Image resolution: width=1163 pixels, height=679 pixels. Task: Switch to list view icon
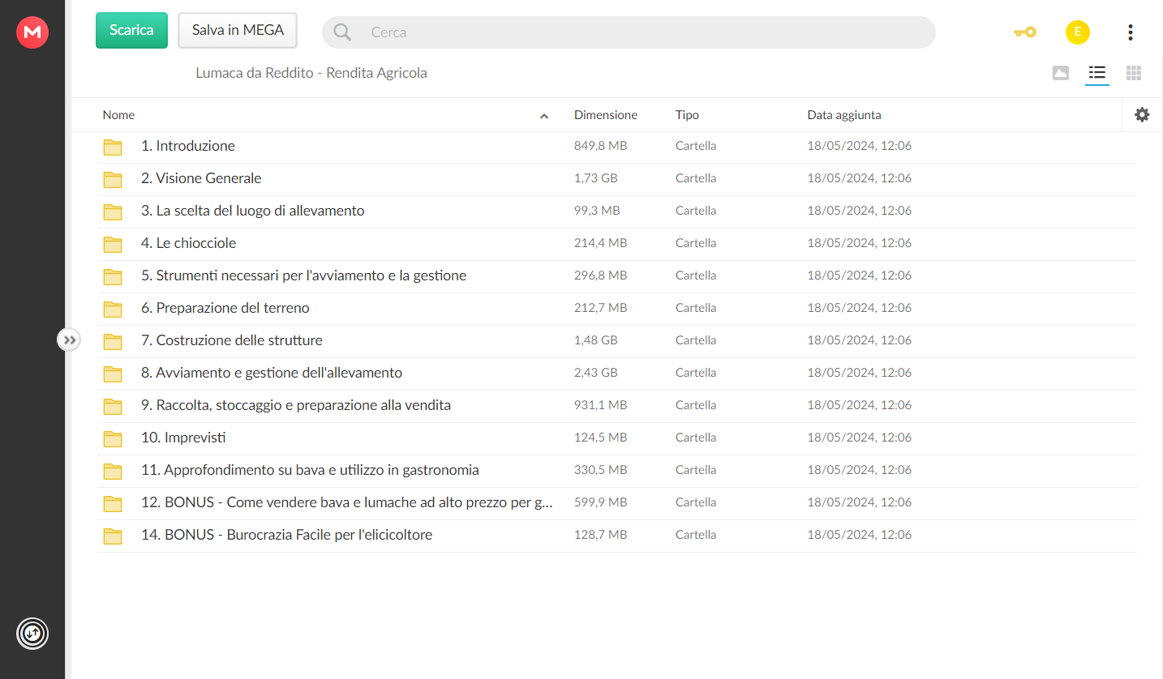(1096, 73)
